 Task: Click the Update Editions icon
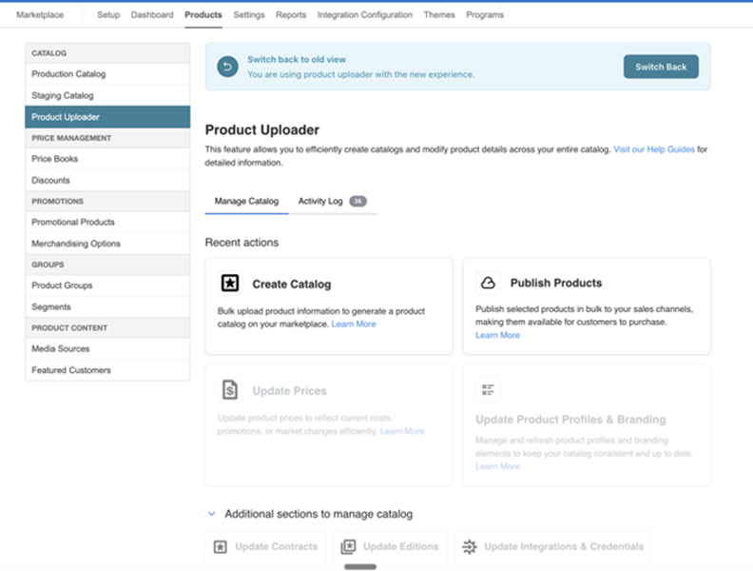pos(348,547)
